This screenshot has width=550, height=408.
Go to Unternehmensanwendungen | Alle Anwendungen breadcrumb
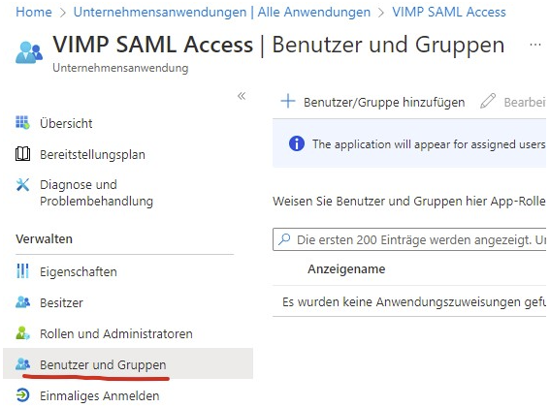[x=222, y=12]
